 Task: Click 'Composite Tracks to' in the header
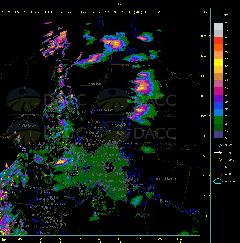click(79, 12)
